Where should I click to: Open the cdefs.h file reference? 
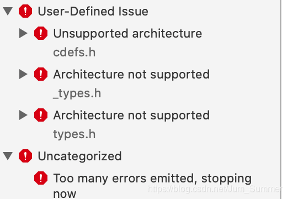(x=74, y=53)
